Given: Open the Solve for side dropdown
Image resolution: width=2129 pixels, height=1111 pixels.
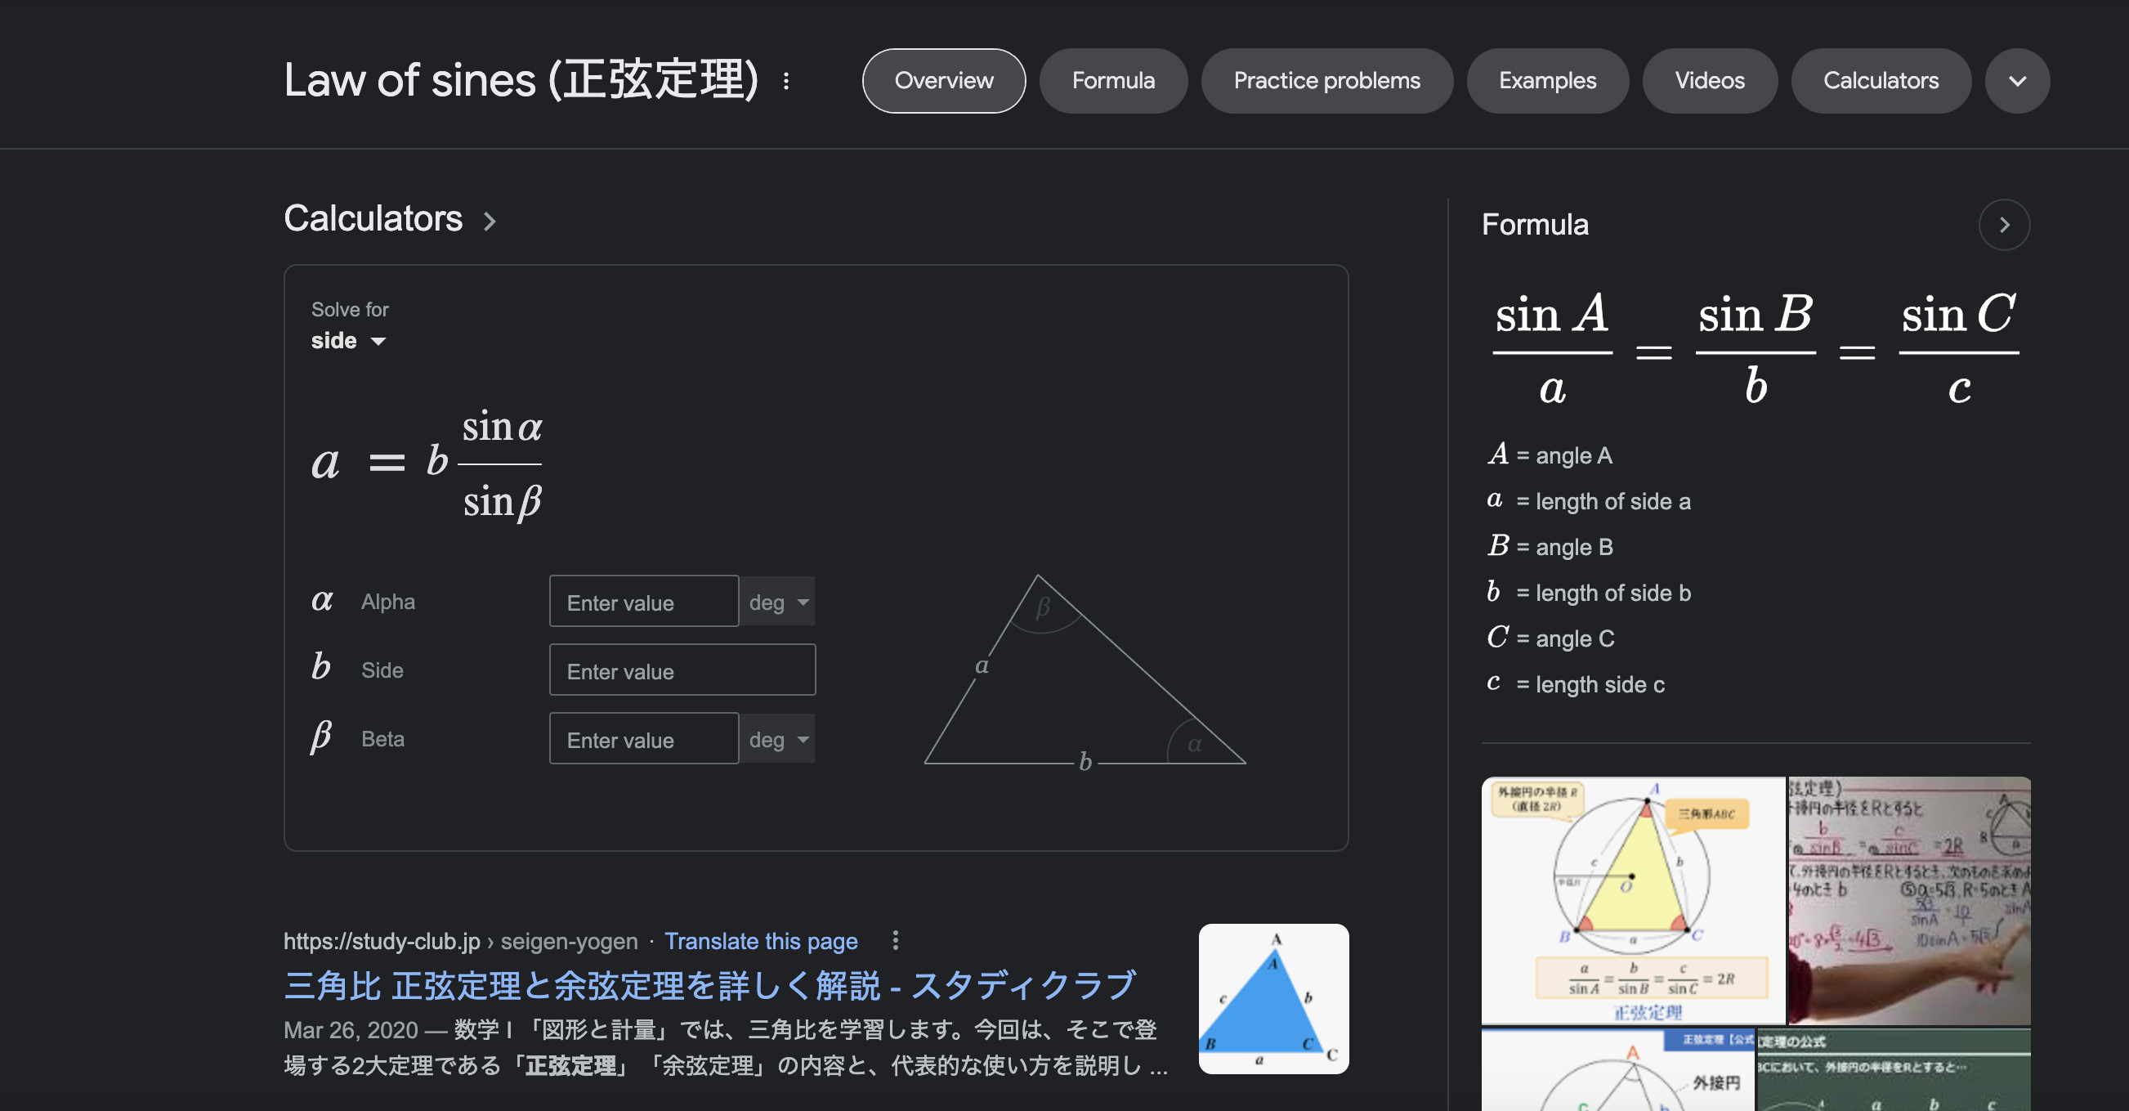Looking at the screenshot, I should [348, 341].
